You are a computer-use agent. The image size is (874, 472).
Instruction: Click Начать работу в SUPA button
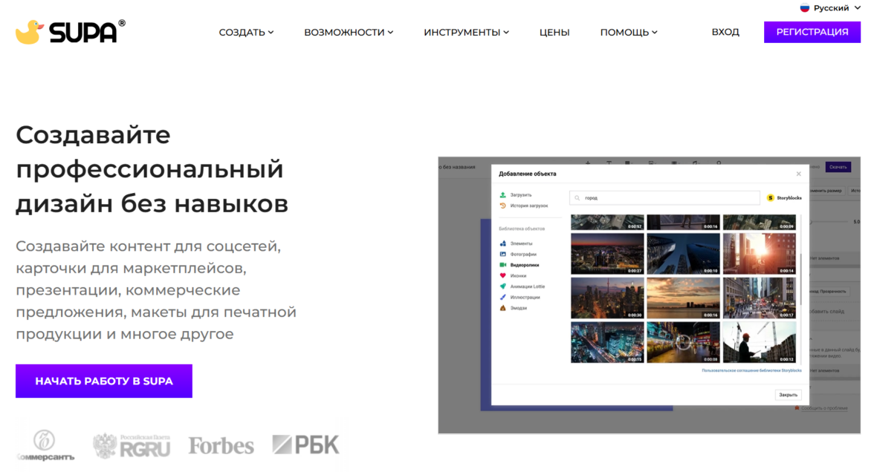click(x=104, y=381)
